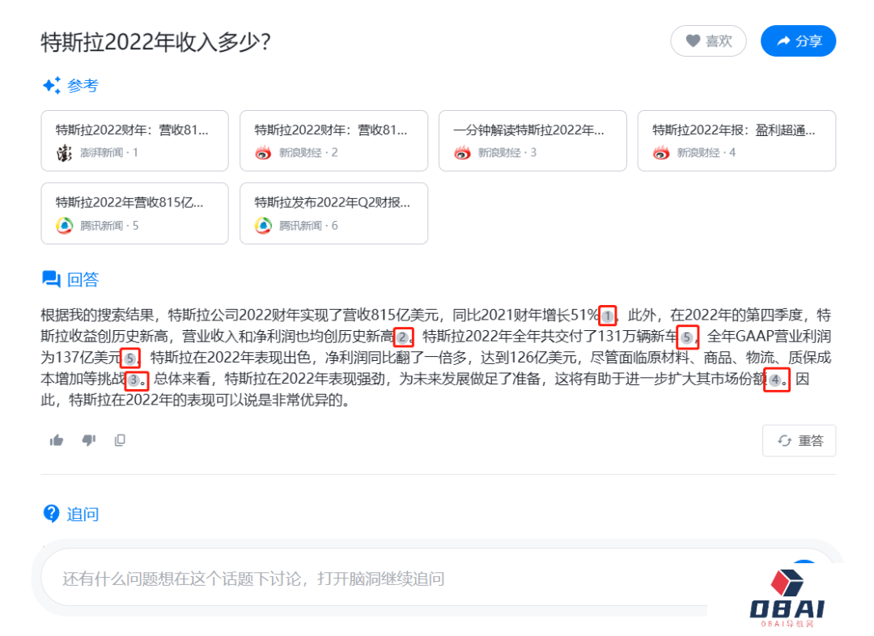This screenshot has width=874, height=636.
Task: Click citation marker 3 after 等挑战
Action: [x=135, y=379]
